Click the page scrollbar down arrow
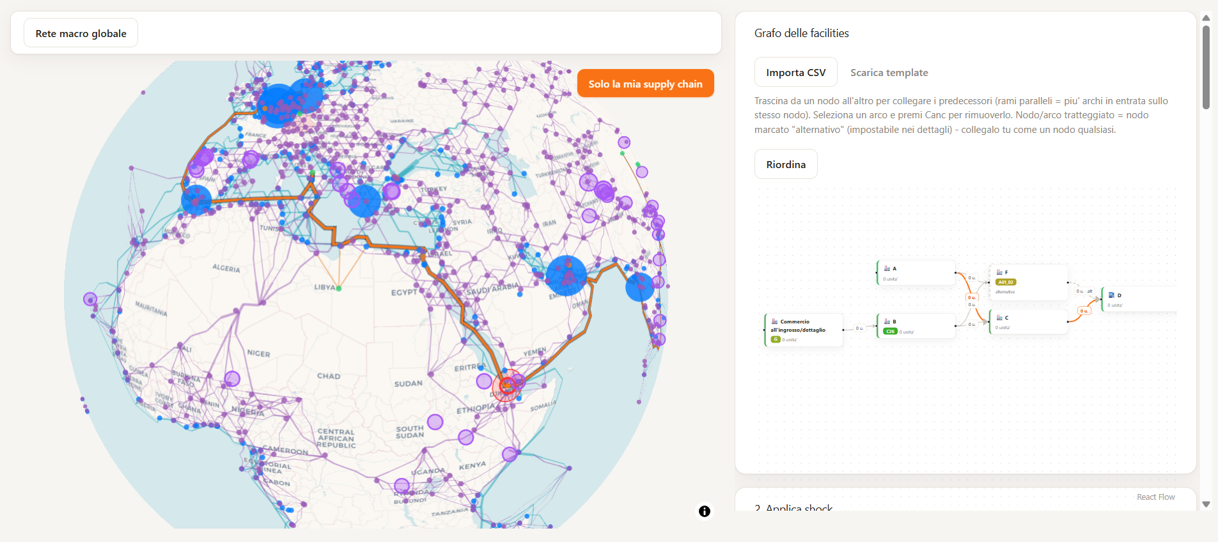Image resolution: width=1218 pixels, height=542 pixels. point(1206,504)
